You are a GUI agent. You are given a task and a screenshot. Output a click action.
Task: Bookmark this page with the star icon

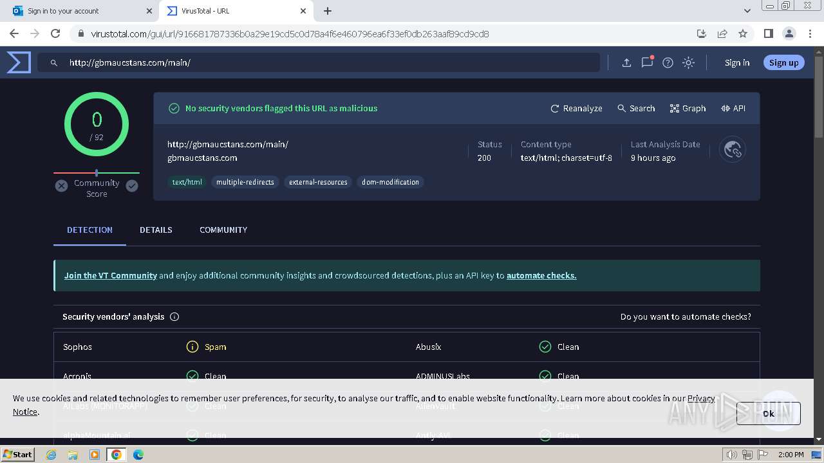[x=743, y=33]
